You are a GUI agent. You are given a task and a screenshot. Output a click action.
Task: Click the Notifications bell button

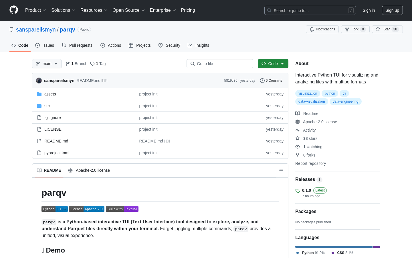322,29
